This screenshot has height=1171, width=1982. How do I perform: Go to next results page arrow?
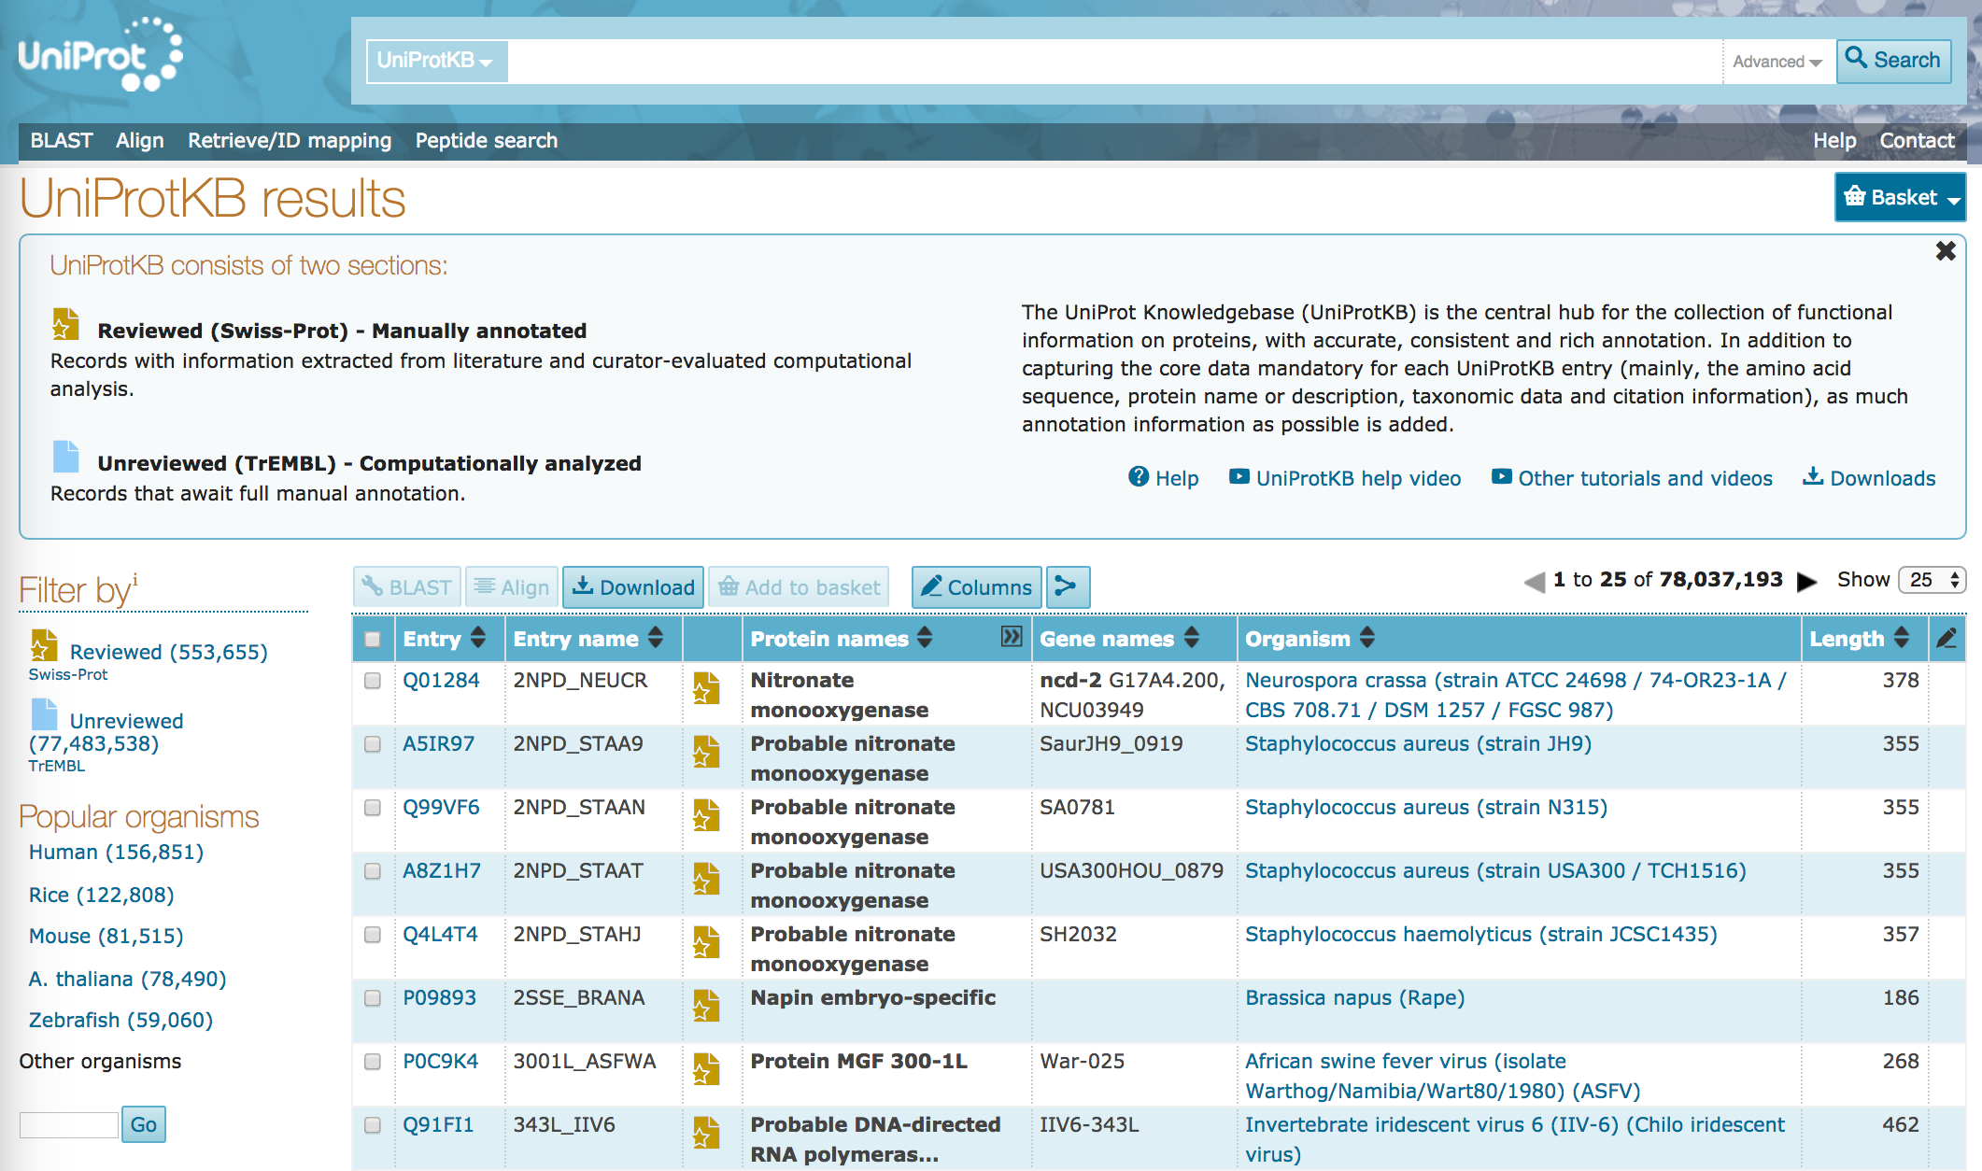[1807, 582]
